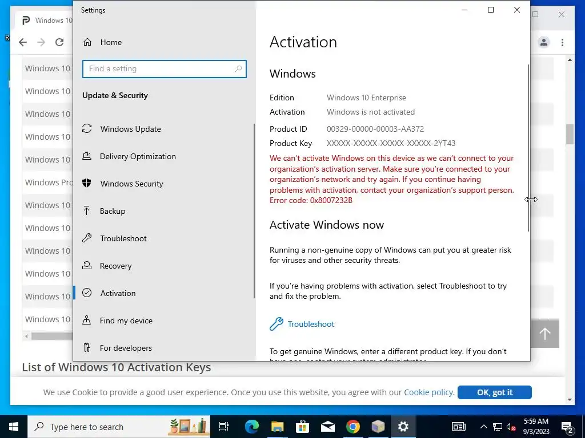
Task: Show hidden system tray icons
Action: click(483, 427)
